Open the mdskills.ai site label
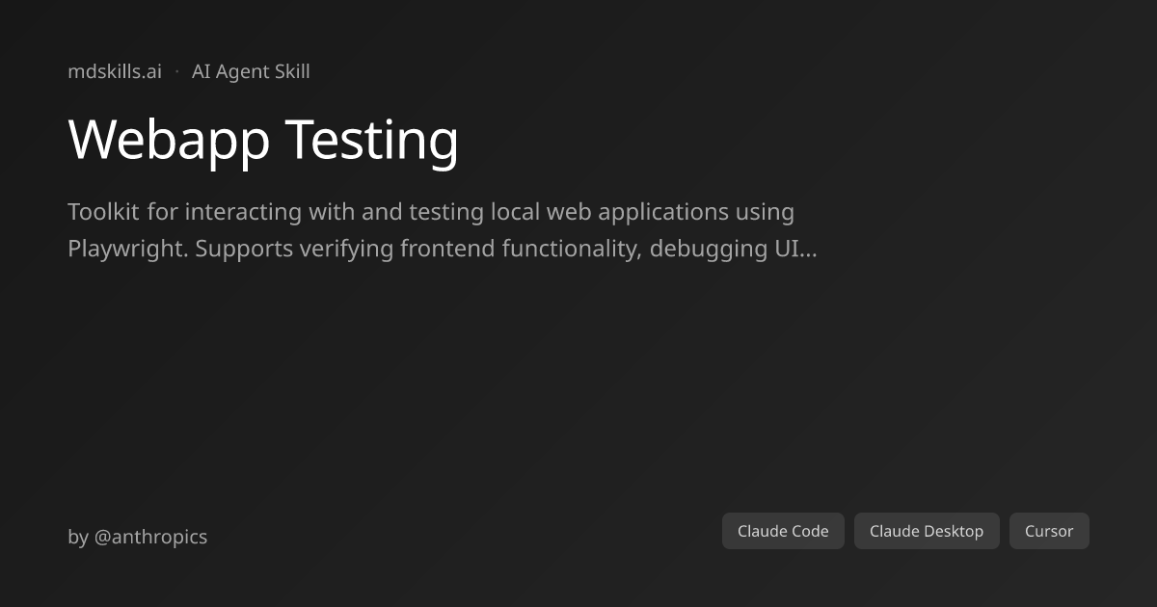The height and width of the screenshot is (607, 1157). (115, 71)
